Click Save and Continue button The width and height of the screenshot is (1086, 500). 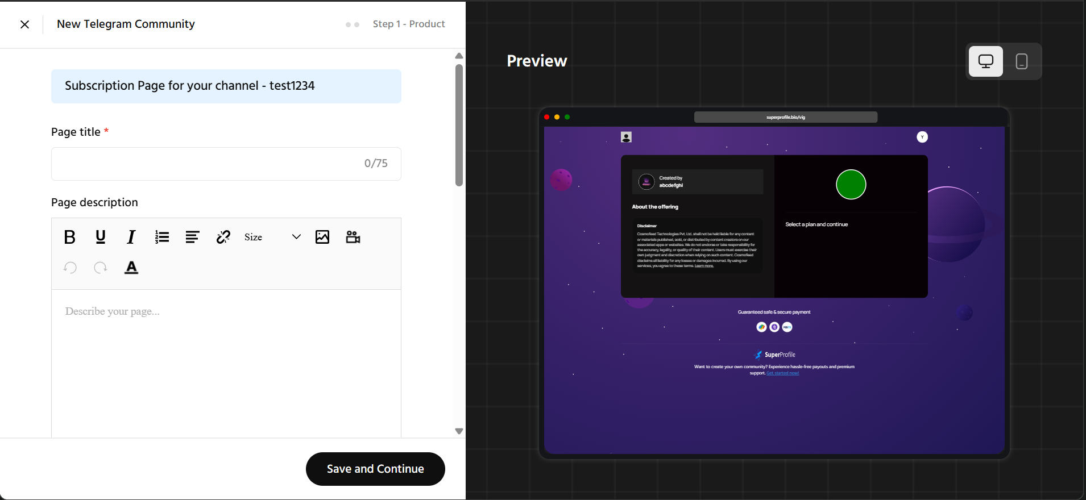point(375,469)
